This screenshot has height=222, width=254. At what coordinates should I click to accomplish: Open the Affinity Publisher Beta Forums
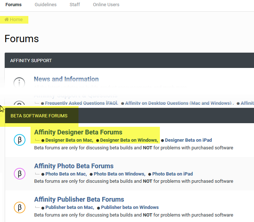(79, 199)
